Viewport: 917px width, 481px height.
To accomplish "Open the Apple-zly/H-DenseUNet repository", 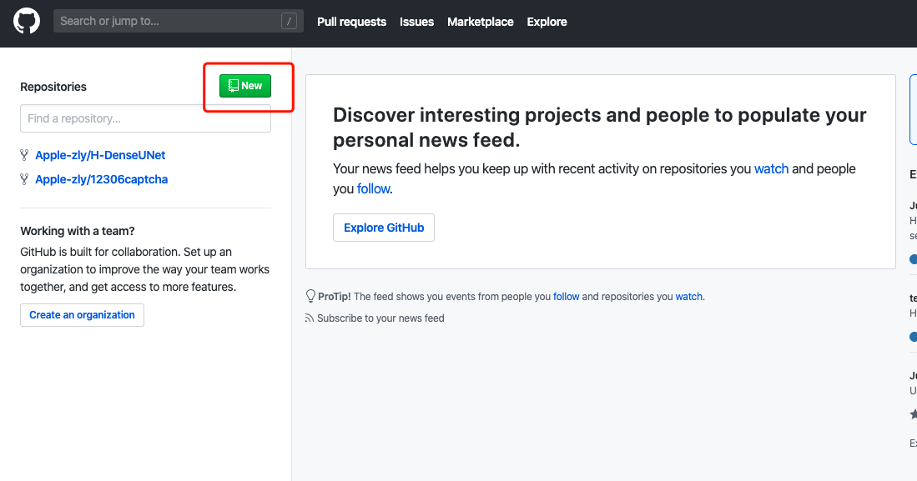I will pos(100,155).
